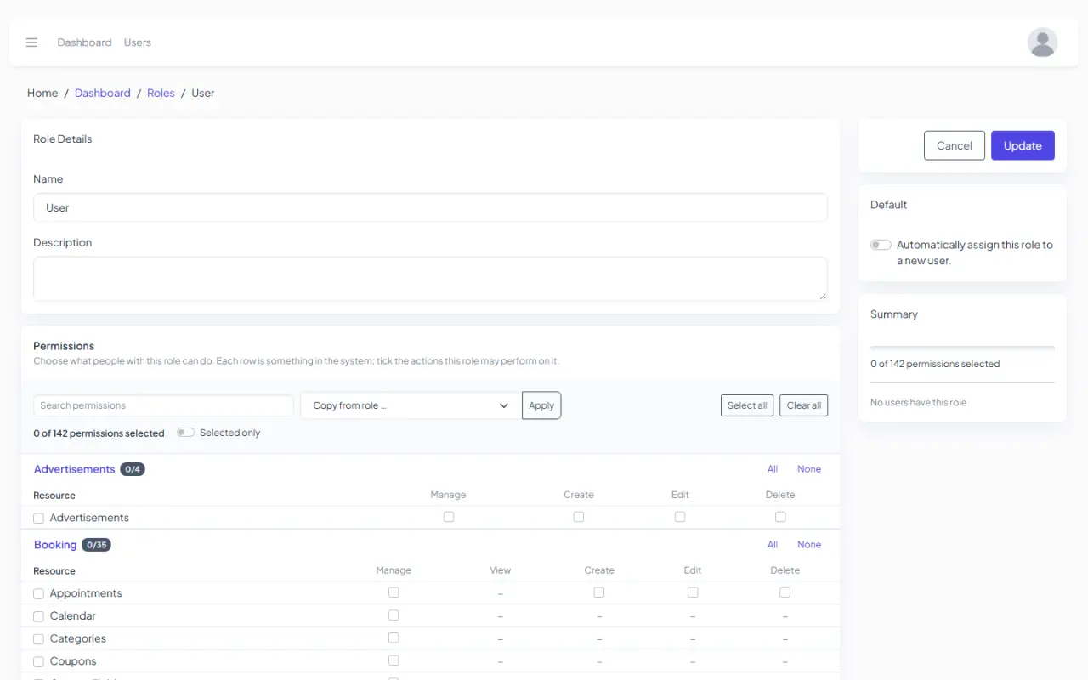
Task: Collapse the Advertisements permission group
Action: [x=75, y=469]
